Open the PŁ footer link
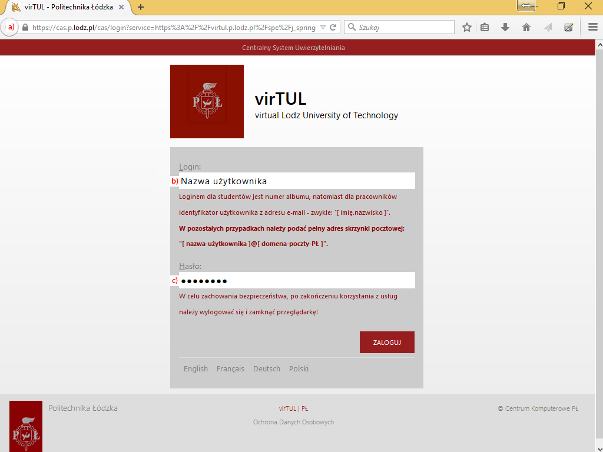Viewport: 603px width, 452px height. click(x=304, y=408)
